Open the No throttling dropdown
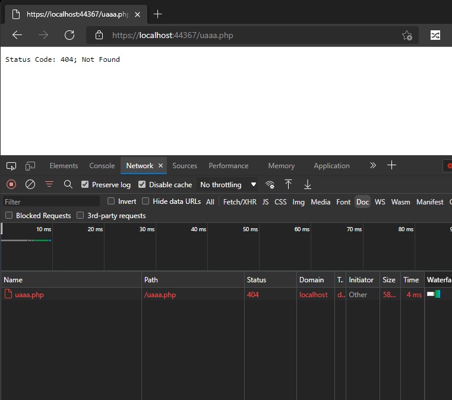The image size is (452, 400). 227,185
